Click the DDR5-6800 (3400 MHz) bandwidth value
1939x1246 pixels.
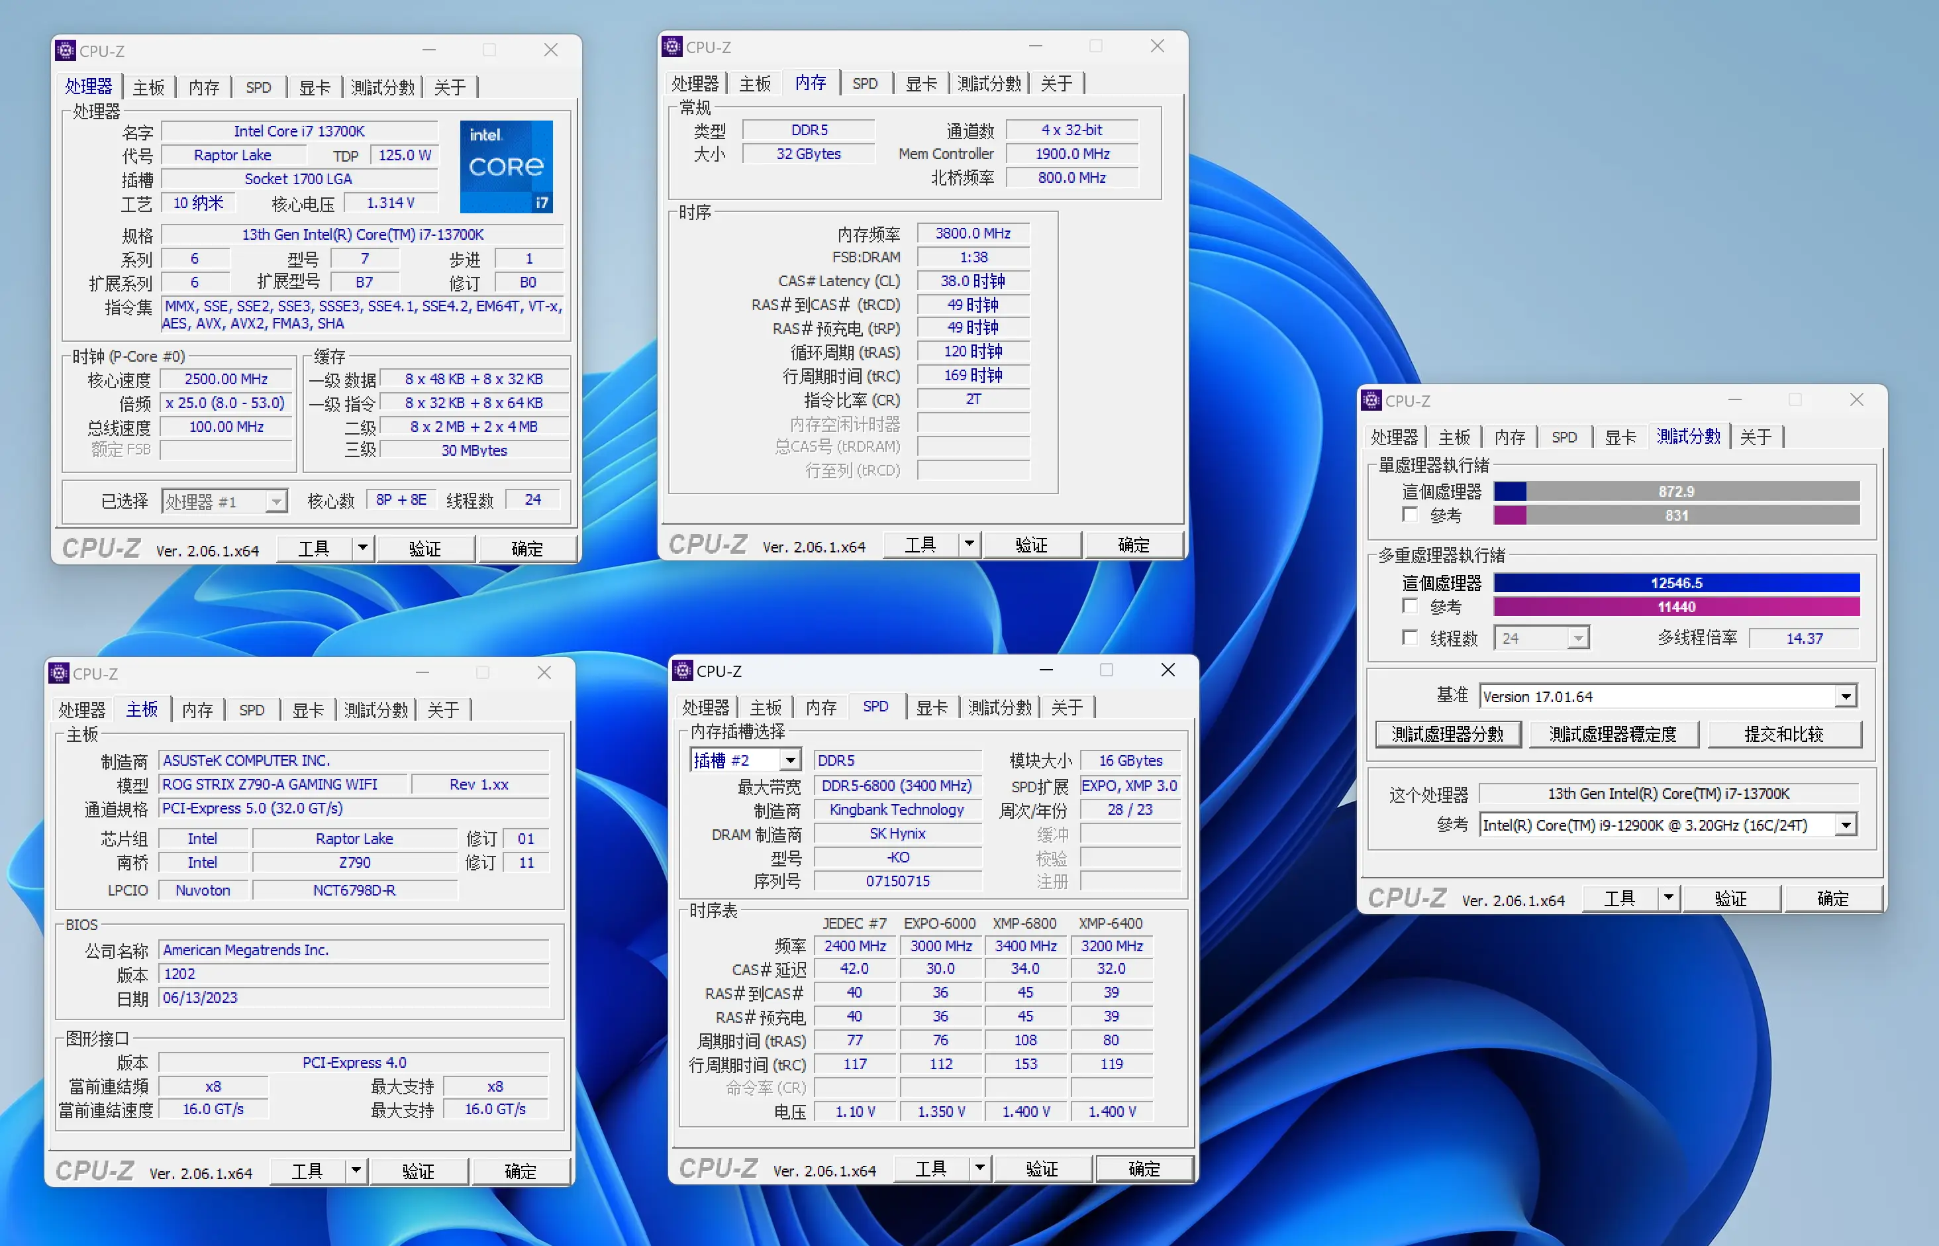coord(897,786)
